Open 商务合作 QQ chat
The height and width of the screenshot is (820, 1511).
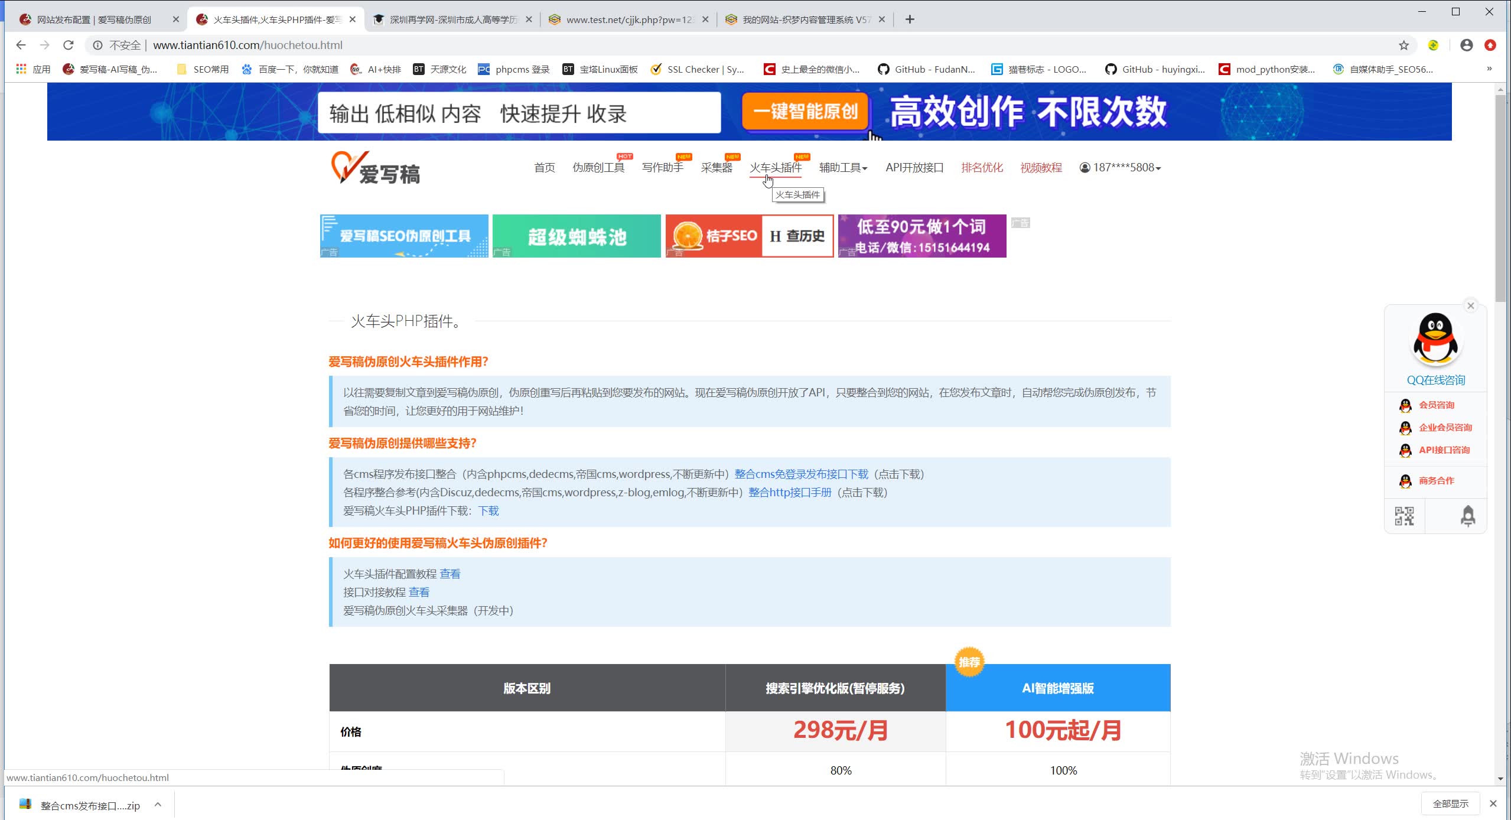point(1426,481)
